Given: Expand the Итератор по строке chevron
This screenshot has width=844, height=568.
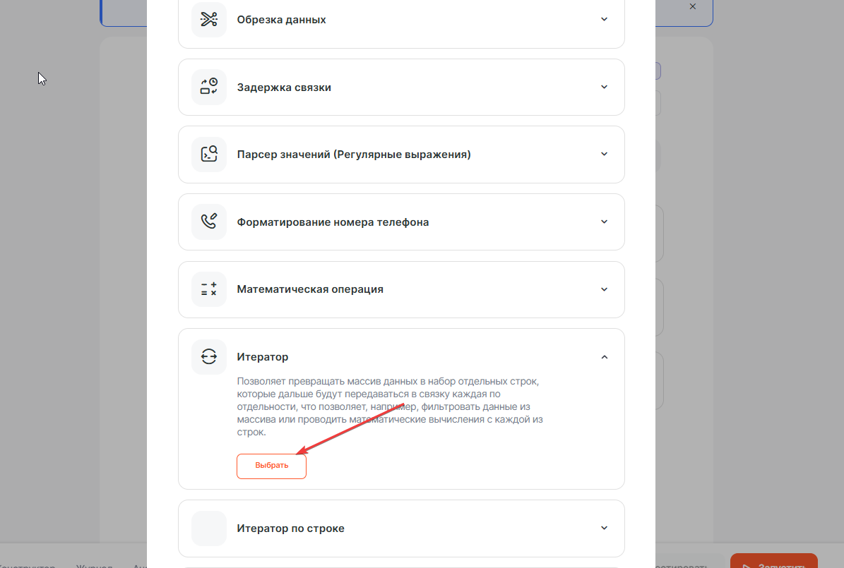Looking at the screenshot, I should pos(604,528).
